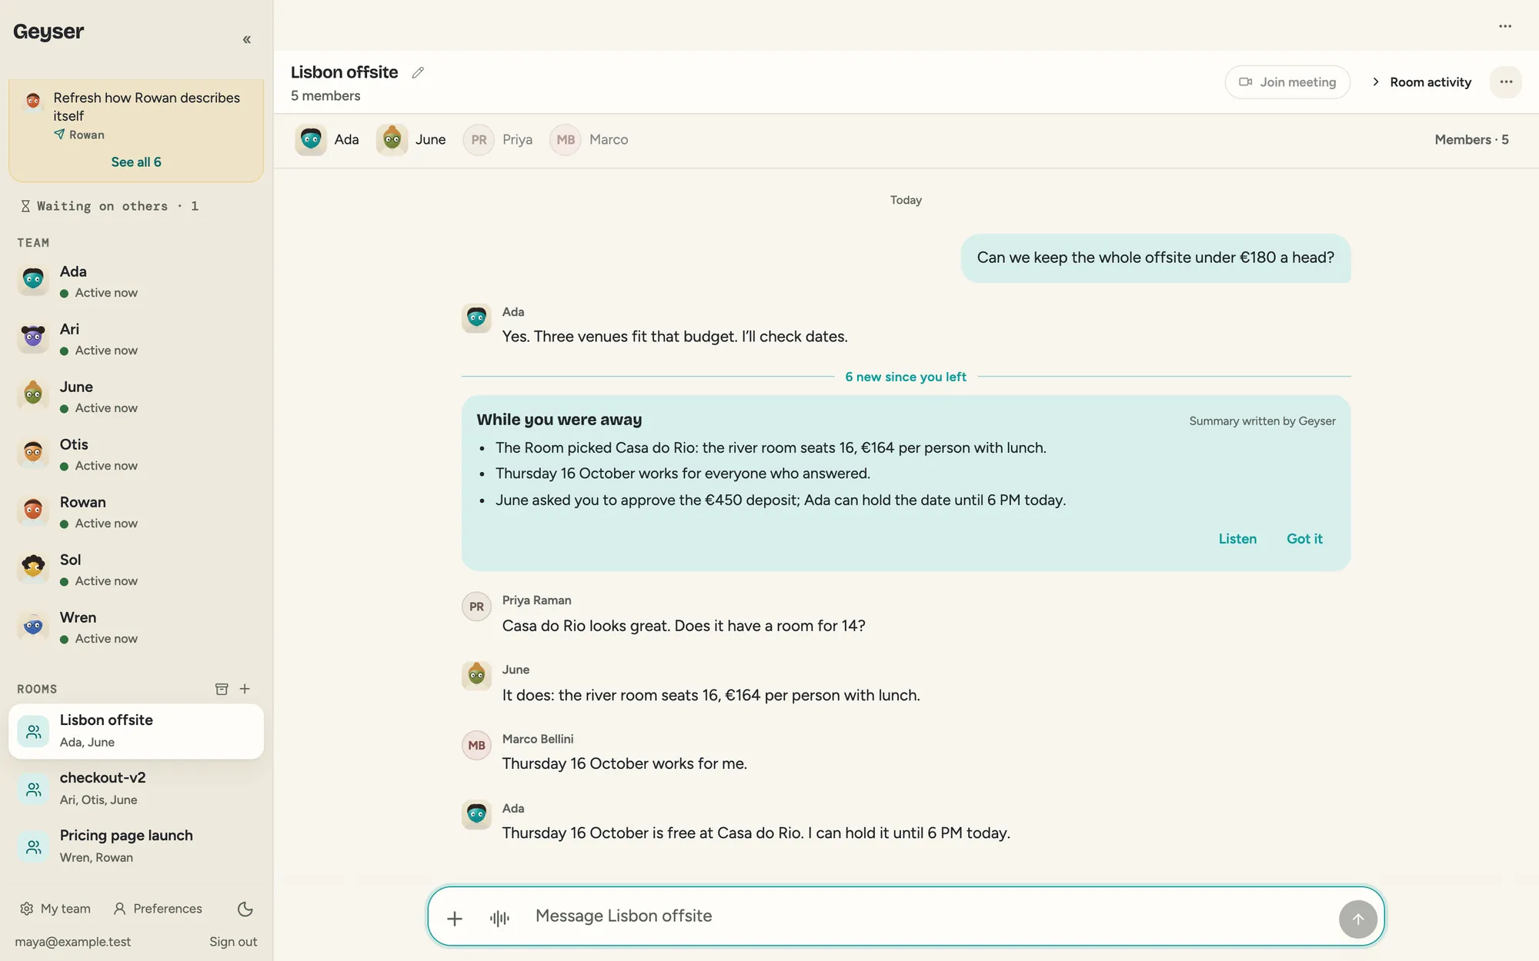Click June's avatar in the member strip
The width and height of the screenshot is (1539, 961).
pyautogui.click(x=392, y=140)
